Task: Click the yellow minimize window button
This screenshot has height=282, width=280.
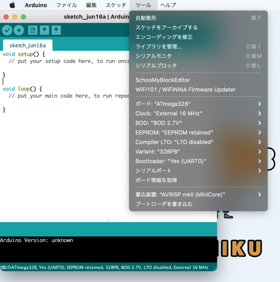Action: pyautogui.click(x=15, y=17)
